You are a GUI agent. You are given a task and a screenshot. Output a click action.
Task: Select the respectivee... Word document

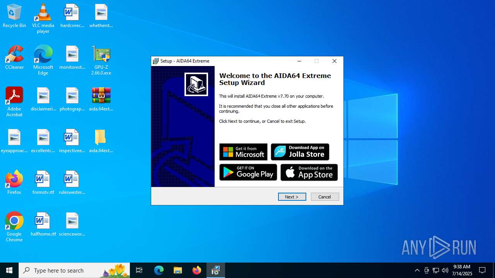72,141
